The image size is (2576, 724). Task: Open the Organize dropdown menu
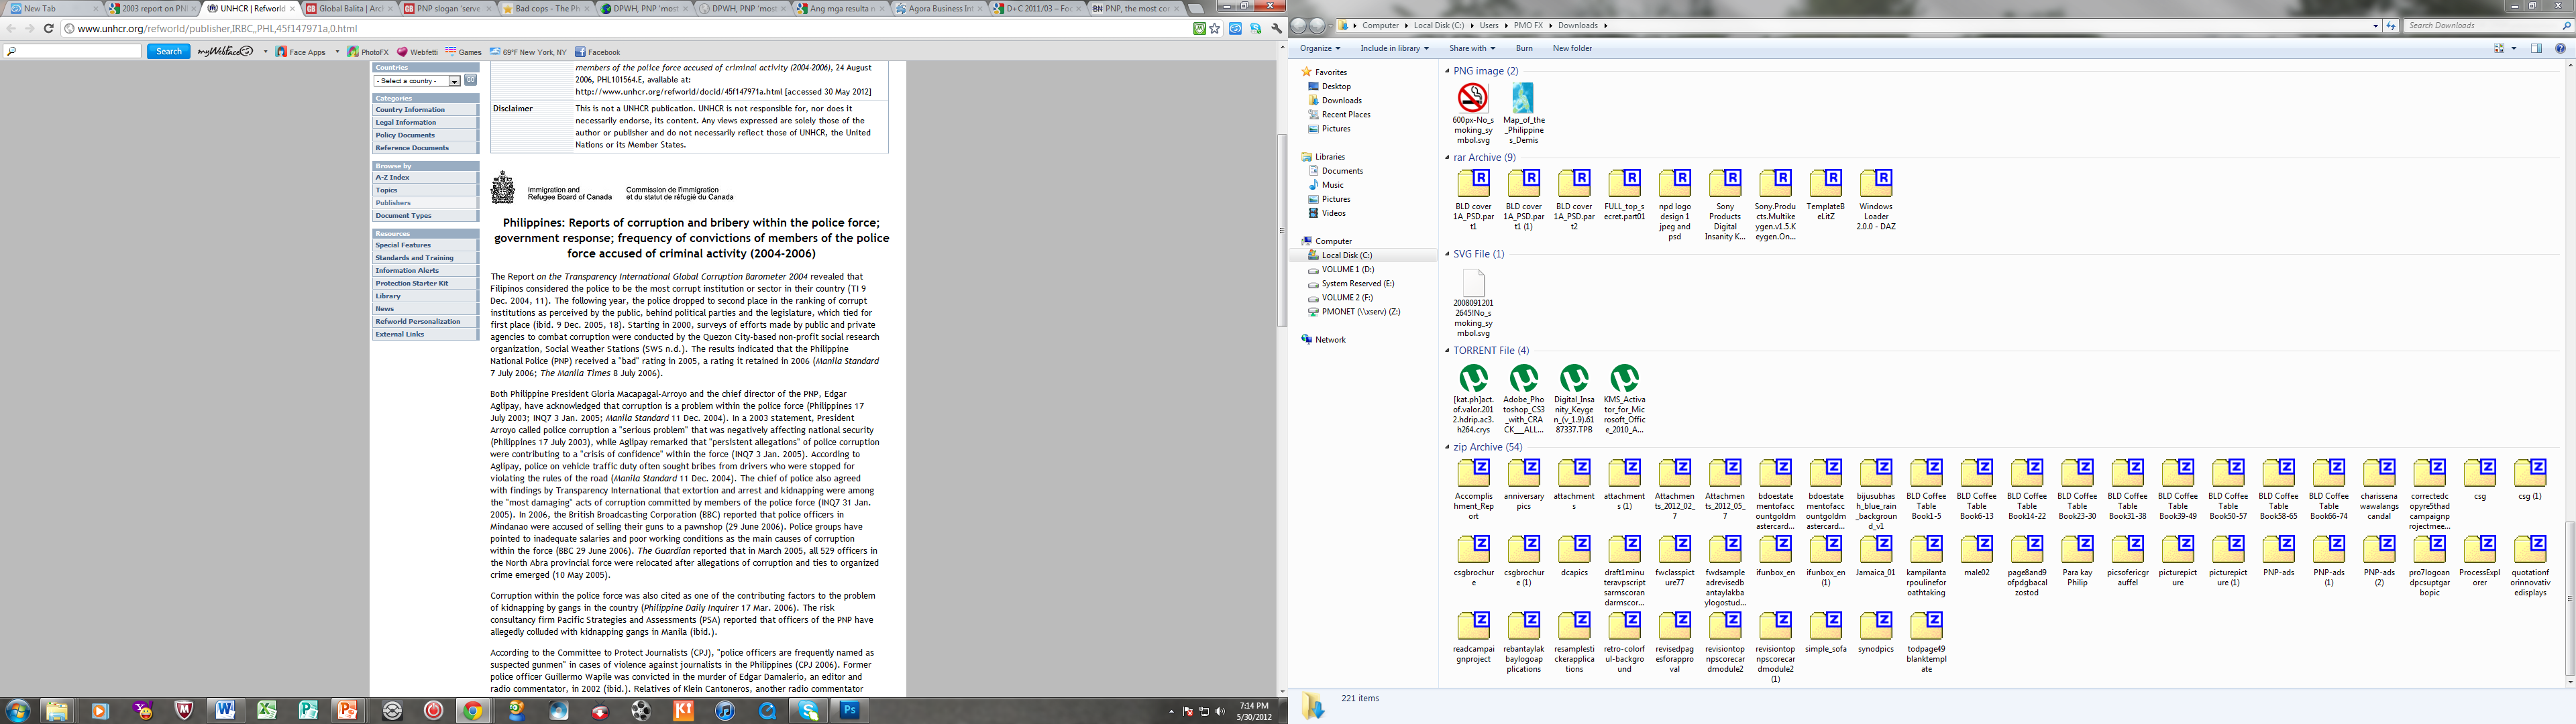click(x=1320, y=48)
